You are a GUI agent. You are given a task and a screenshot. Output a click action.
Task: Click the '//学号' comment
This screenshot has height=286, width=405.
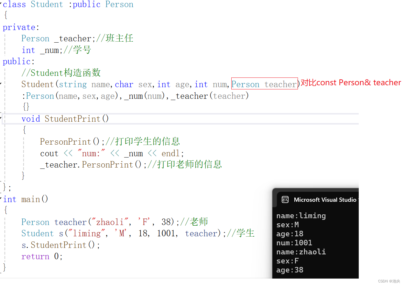77,50
